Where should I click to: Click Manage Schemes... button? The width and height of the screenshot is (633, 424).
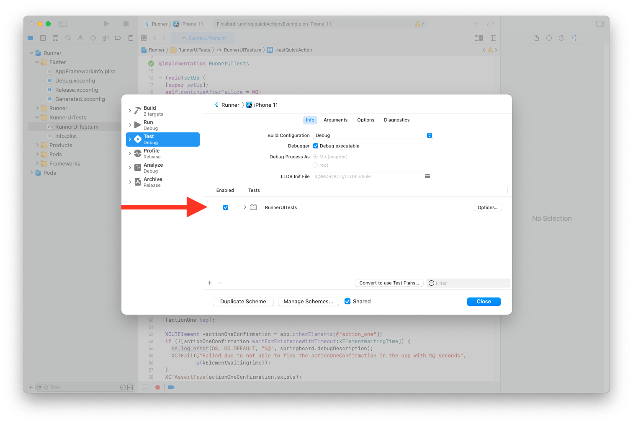[309, 302]
